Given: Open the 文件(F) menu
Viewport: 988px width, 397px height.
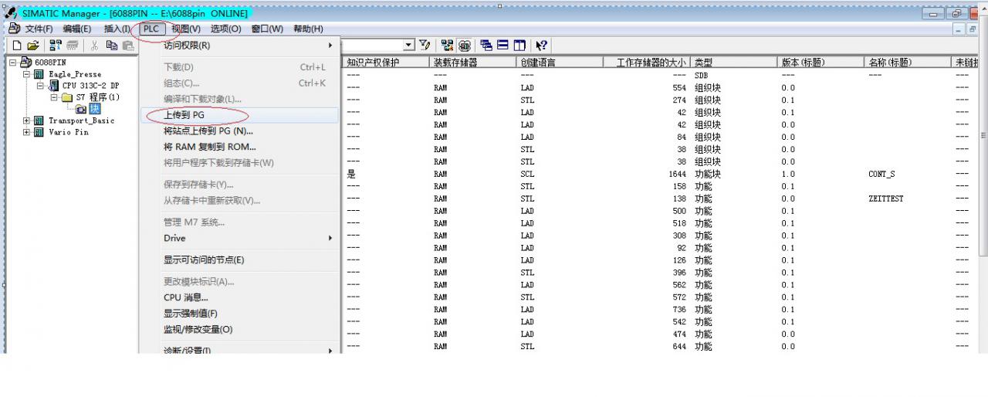Looking at the screenshot, I should click(x=39, y=29).
